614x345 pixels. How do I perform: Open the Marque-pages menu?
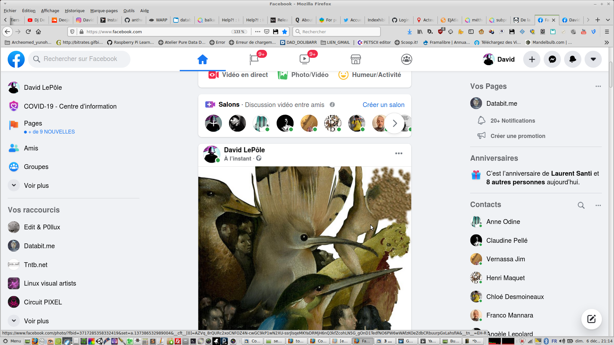click(x=104, y=11)
